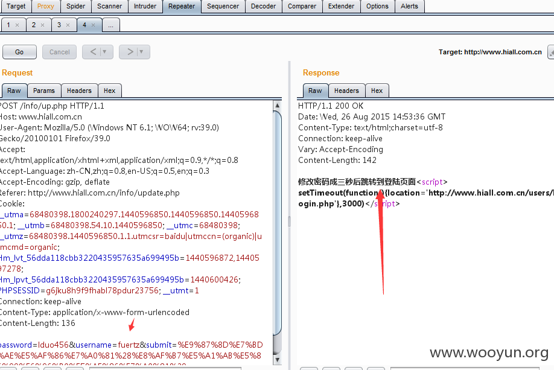Edit target with the pencil icon
Image resolution: width=554 pixels, height=370 pixels.
(x=551, y=53)
